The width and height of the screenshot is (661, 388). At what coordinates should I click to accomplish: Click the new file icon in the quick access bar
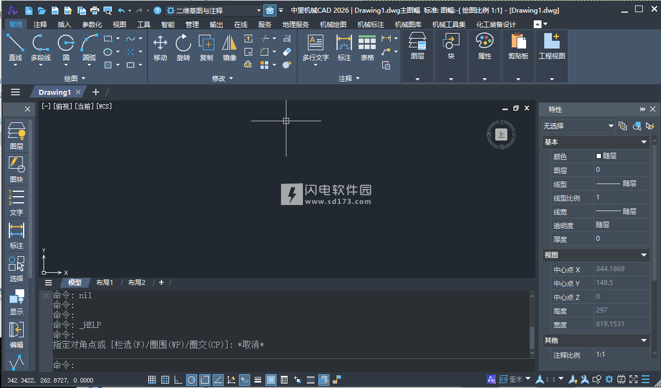tap(29, 10)
